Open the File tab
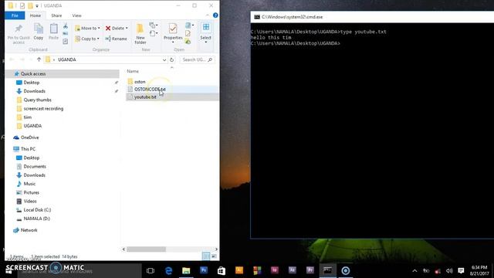This screenshot has height=278, width=494. click(x=15, y=15)
